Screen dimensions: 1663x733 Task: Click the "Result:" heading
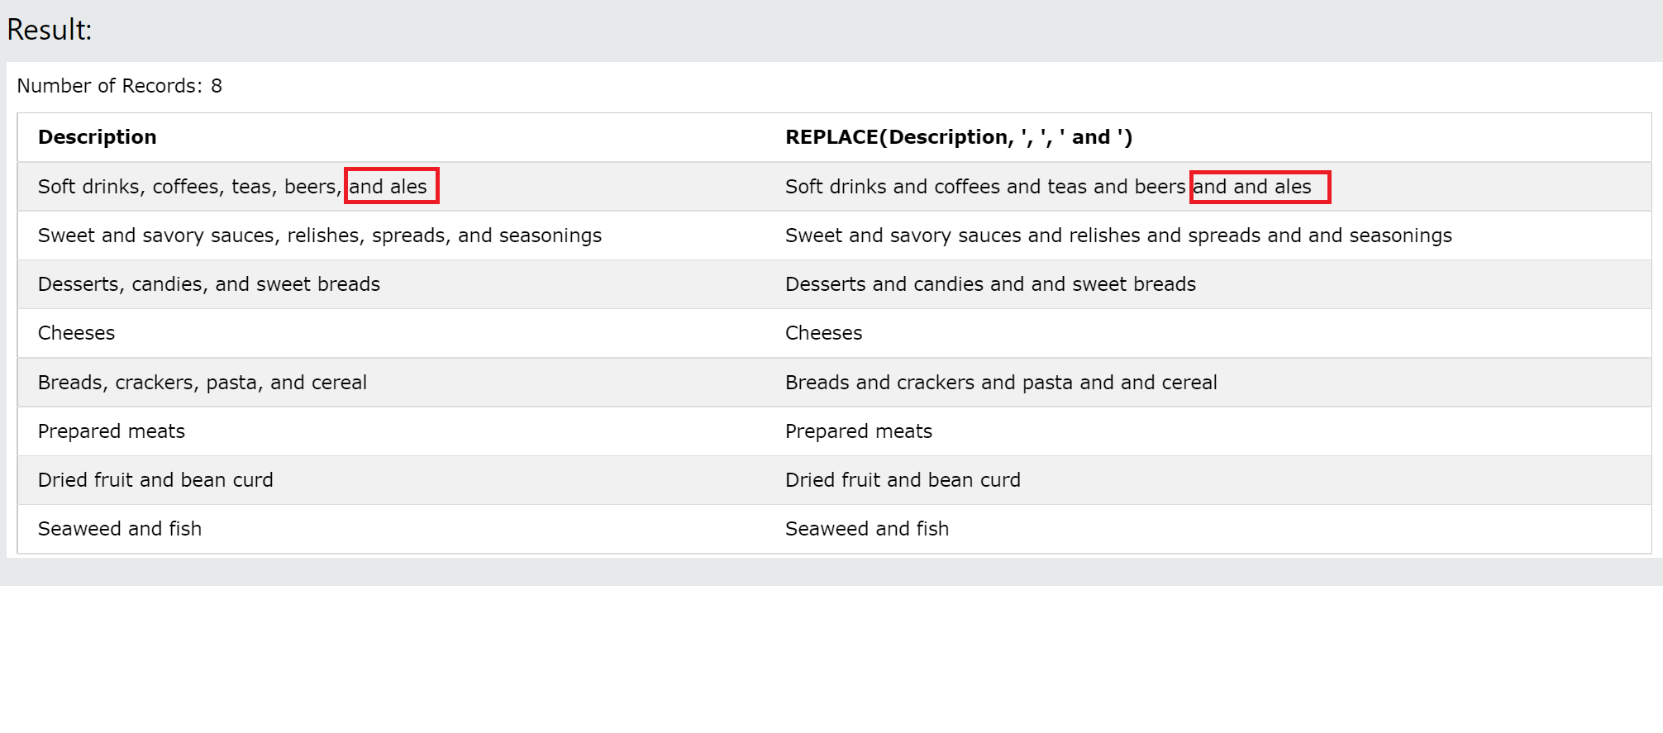50,30
